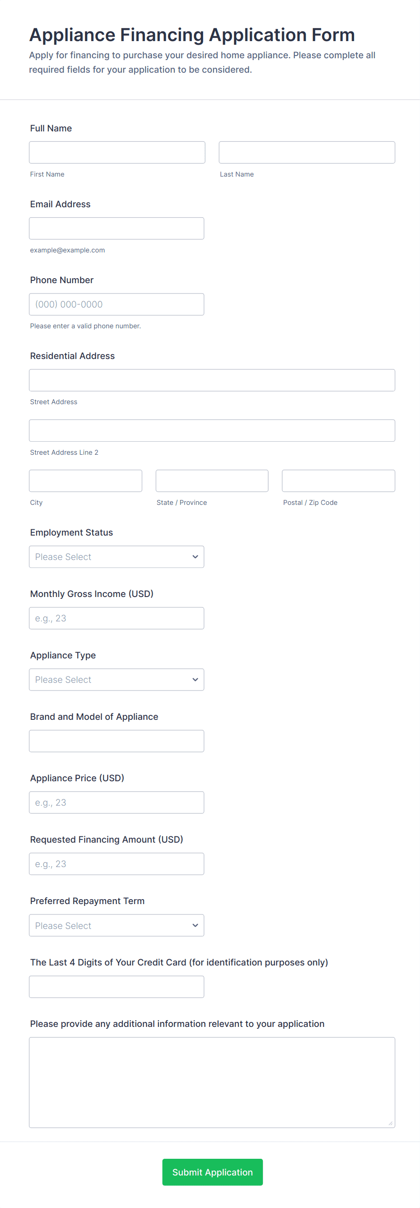Click the Brand and Model of Appliance field

[x=116, y=741]
